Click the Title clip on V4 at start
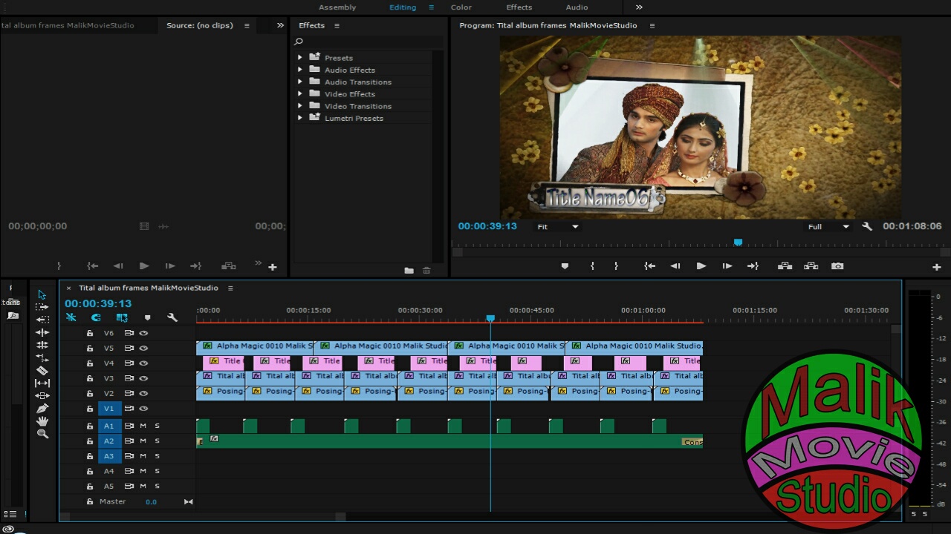 [223, 362]
